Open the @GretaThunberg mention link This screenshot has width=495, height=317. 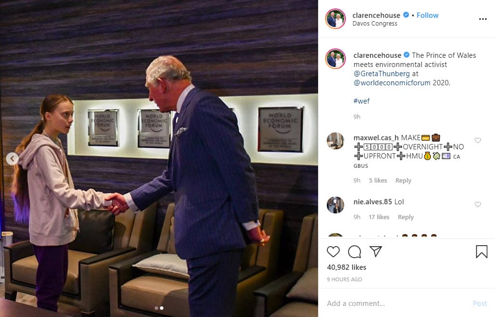381,74
